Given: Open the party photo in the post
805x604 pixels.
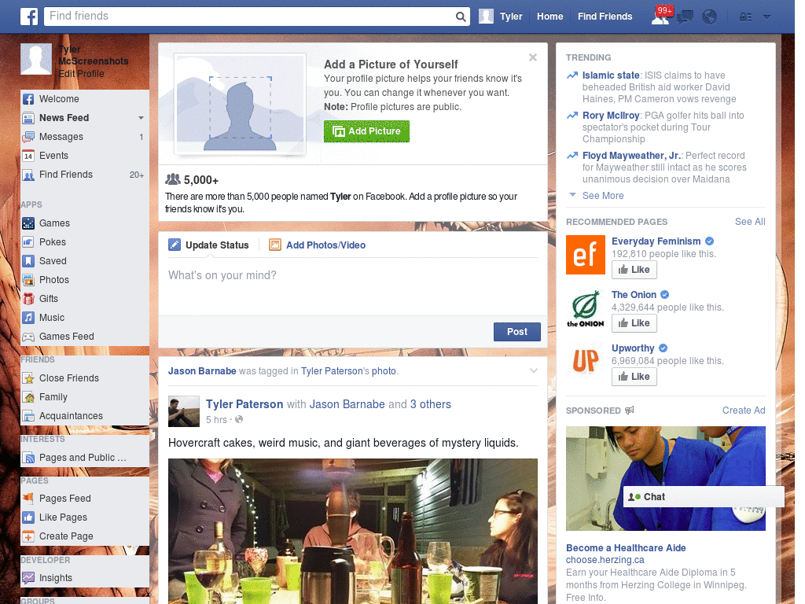Looking at the screenshot, I should (x=353, y=531).
